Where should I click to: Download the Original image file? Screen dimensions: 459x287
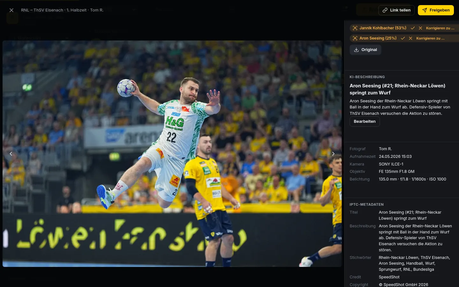coord(365,50)
